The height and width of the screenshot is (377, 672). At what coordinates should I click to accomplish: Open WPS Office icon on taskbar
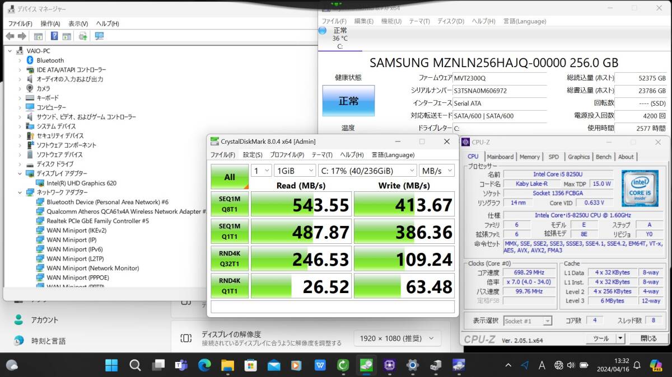click(320, 365)
